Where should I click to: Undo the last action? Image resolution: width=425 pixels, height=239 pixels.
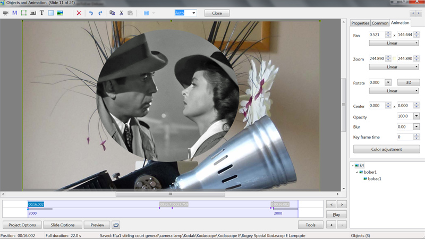click(x=91, y=13)
